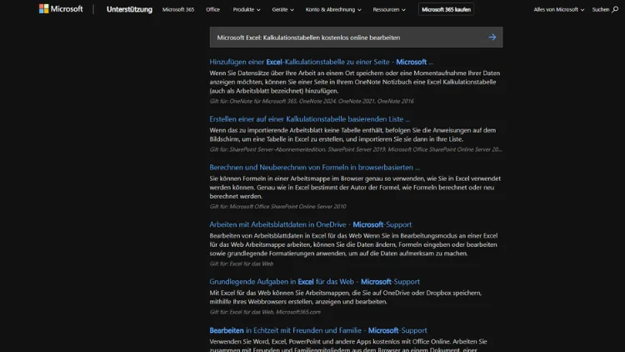Open 'Arbeiten mit Arbeitsblattdaten in OneDrive' result
625x352 pixels.
311,224
